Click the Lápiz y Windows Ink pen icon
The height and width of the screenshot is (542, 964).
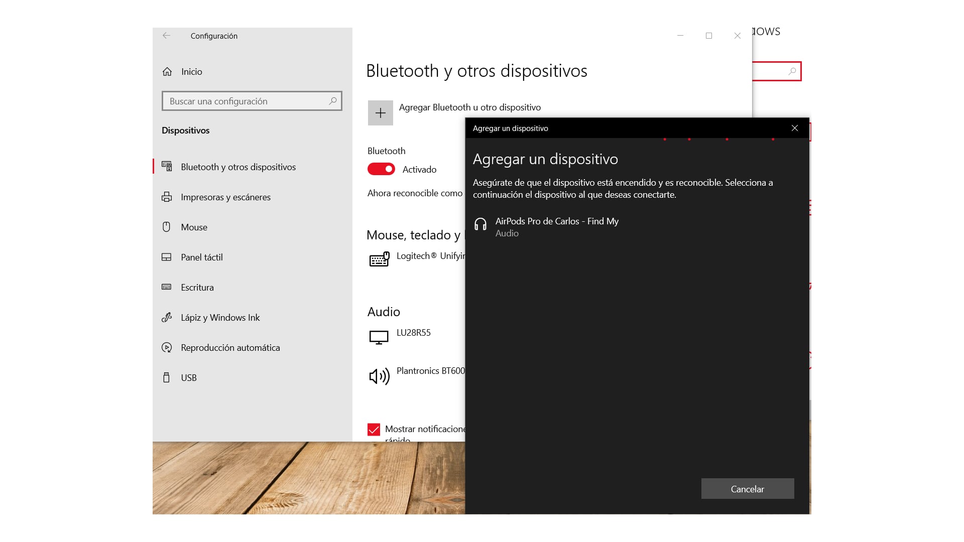click(x=167, y=317)
